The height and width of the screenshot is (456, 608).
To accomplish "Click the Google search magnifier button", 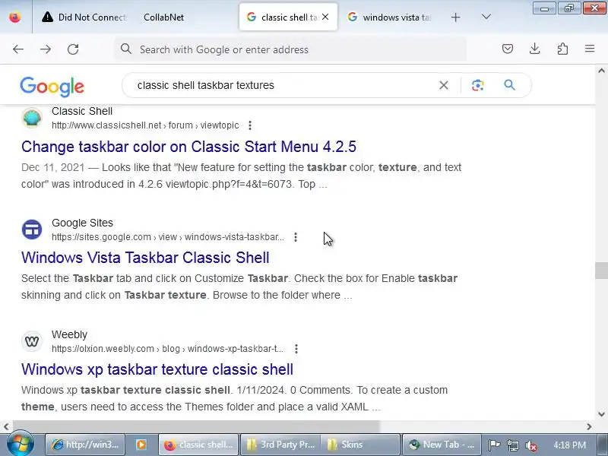I will coord(509,85).
